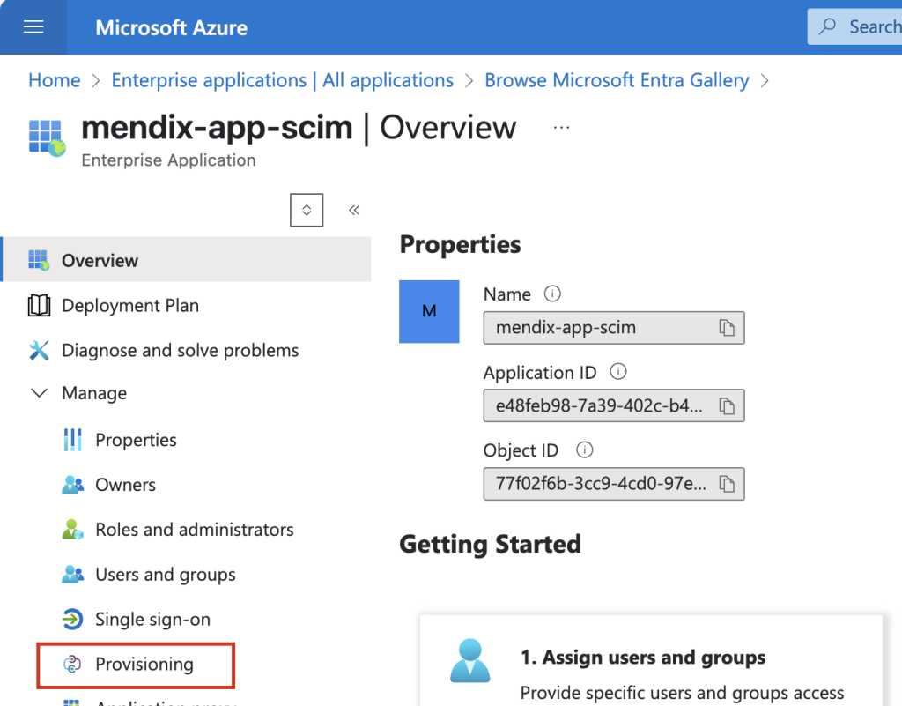Show info tooltip for Object ID
Image resolution: width=902 pixels, height=706 pixels.
click(x=585, y=450)
